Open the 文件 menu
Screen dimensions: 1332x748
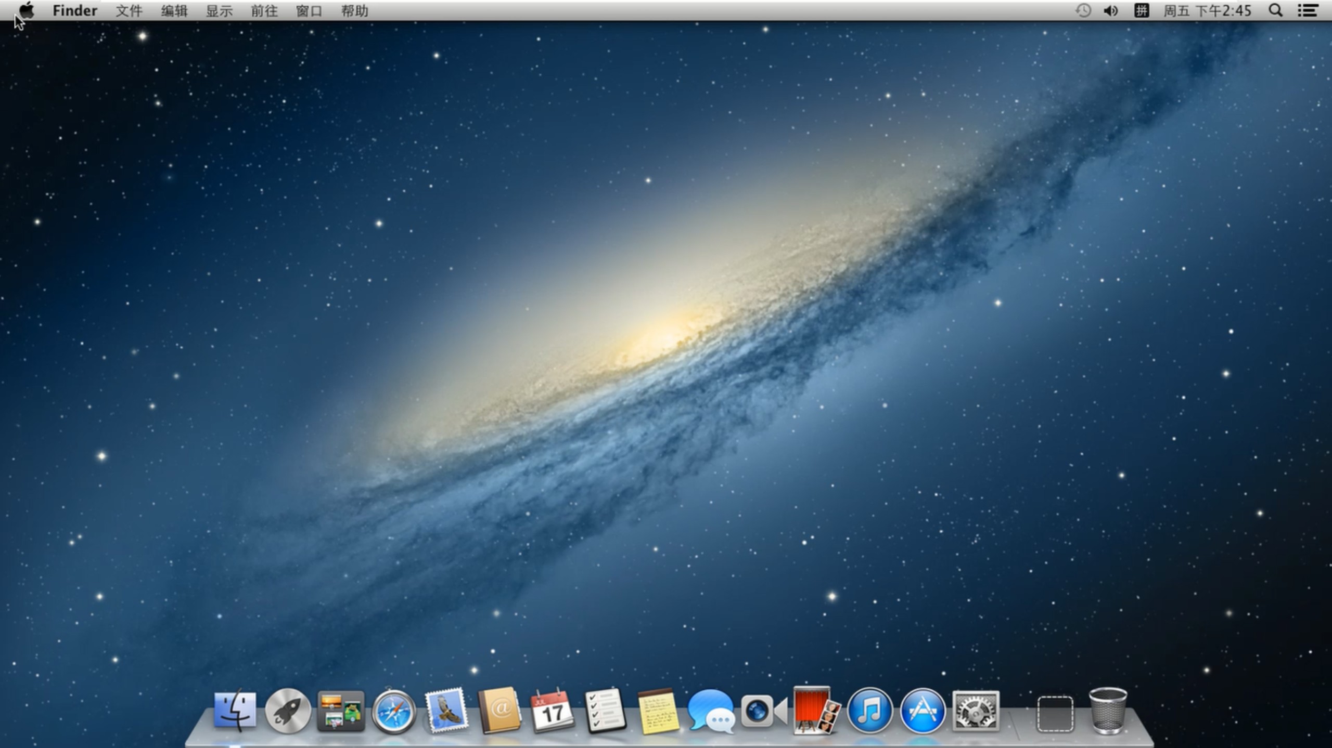click(129, 10)
